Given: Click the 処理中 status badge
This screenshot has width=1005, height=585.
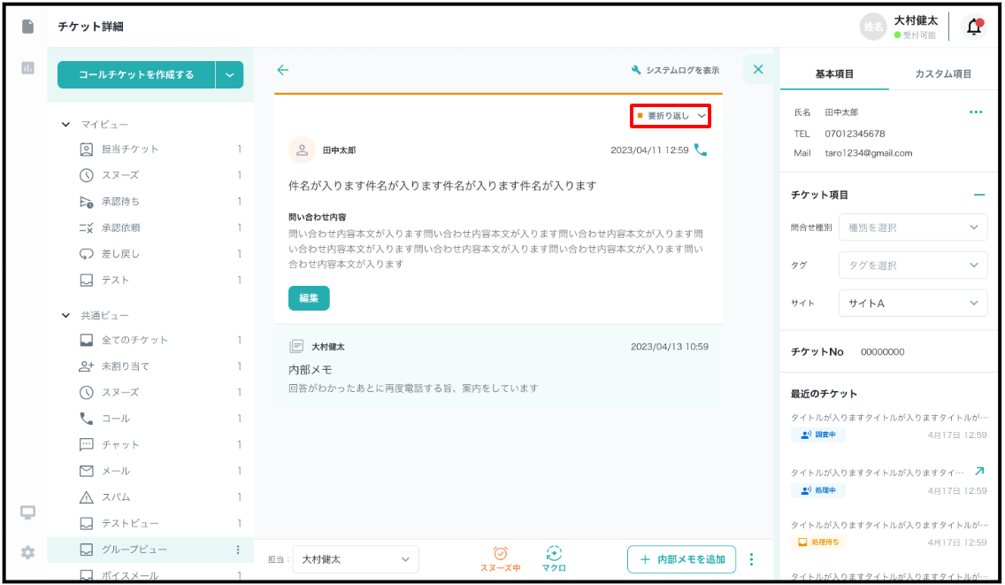Looking at the screenshot, I should point(817,490).
